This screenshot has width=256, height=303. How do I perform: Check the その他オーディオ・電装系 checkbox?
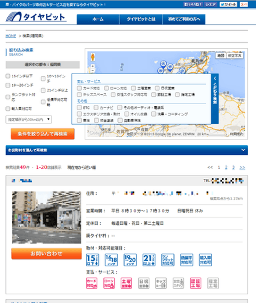pos(120,107)
